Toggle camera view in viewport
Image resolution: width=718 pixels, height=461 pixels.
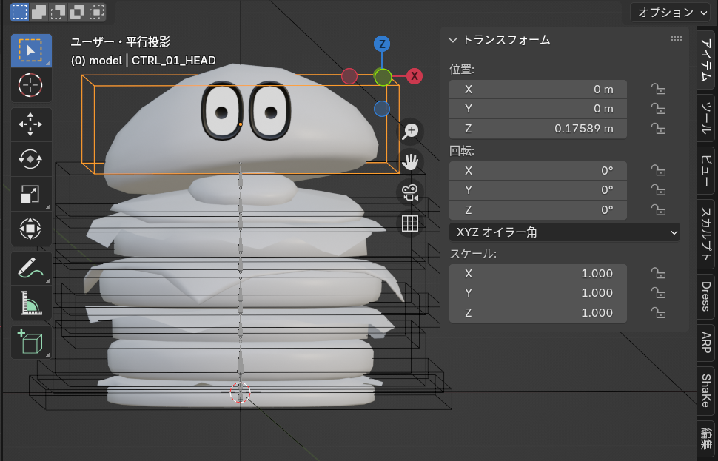410,192
